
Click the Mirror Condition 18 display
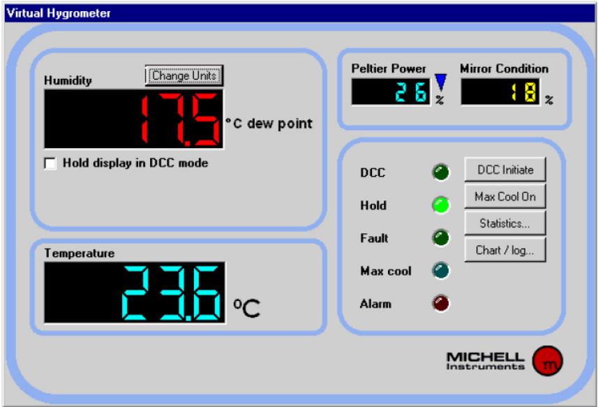[500, 91]
